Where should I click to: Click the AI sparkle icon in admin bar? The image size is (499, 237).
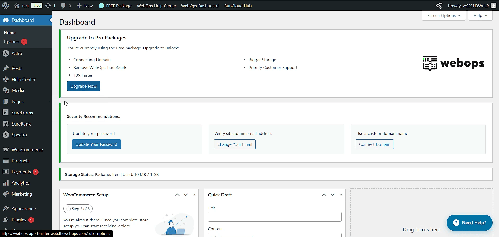[439, 6]
